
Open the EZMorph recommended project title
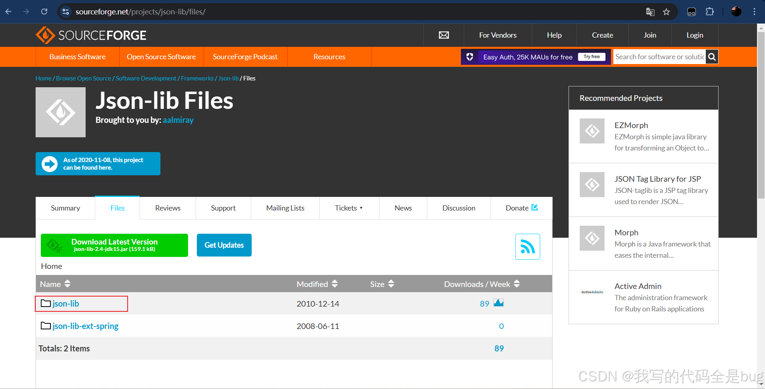[x=631, y=125]
